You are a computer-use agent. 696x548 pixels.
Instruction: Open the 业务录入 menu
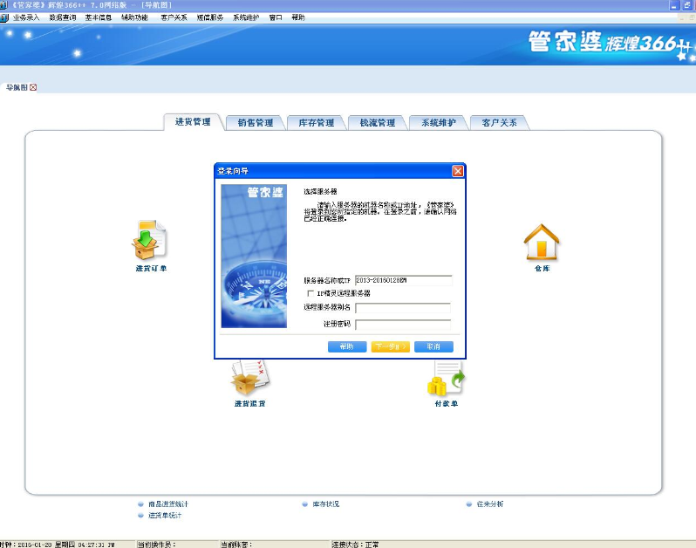click(26, 17)
